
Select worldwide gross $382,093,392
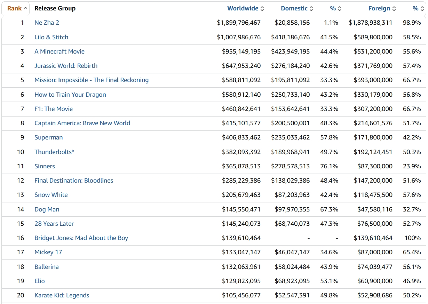(x=241, y=152)
